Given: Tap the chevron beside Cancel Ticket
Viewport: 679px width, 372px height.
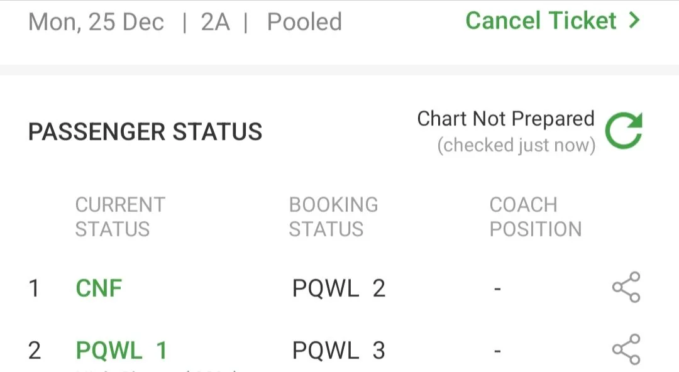Looking at the screenshot, I should click(x=635, y=21).
